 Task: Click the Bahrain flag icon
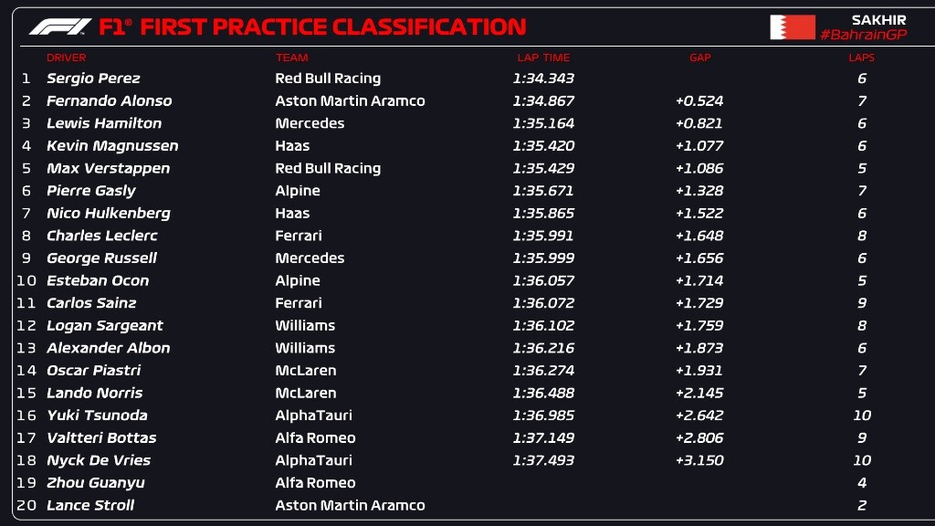click(x=793, y=27)
